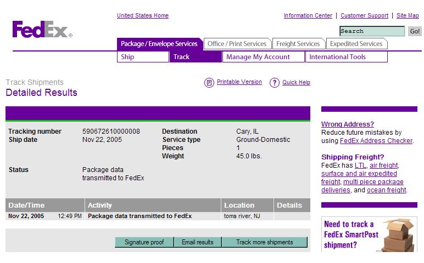Click the printer icon beside Printable Version
The image size is (424, 263).
[209, 83]
